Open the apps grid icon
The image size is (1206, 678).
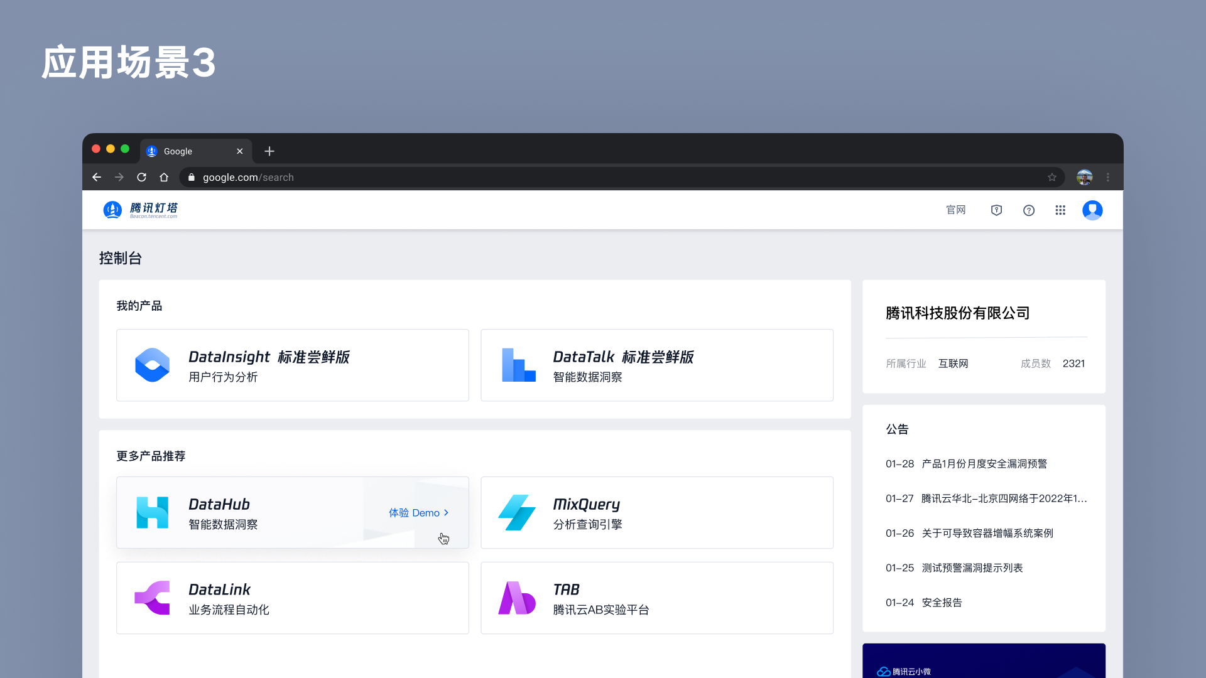(1060, 210)
